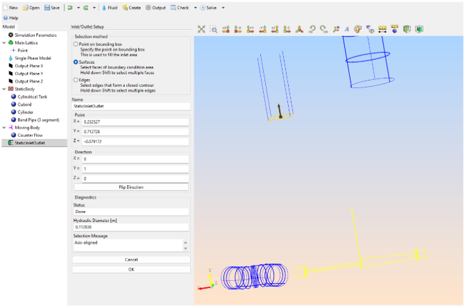Open the Solve dropdown arrow
The width and height of the screenshot is (465, 306).
tap(223, 7)
